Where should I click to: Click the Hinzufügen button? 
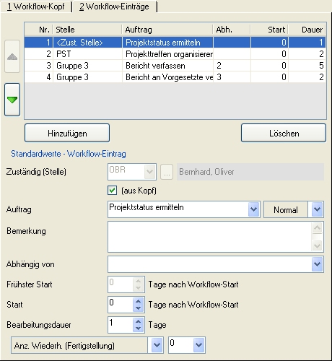coord(67,133)
